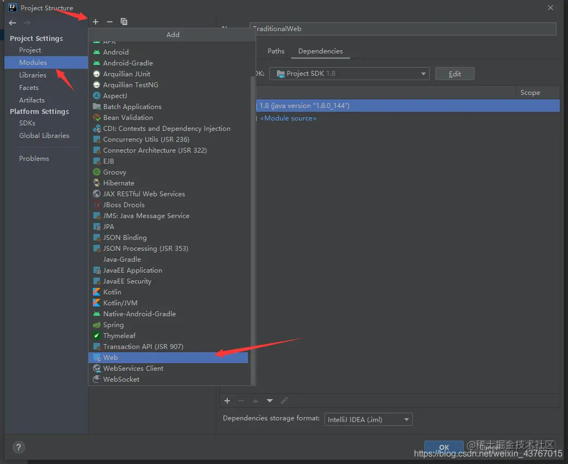568x464 pixels.
Task: Choose JSON Binding entry
Action: click(x=168, y=238)
